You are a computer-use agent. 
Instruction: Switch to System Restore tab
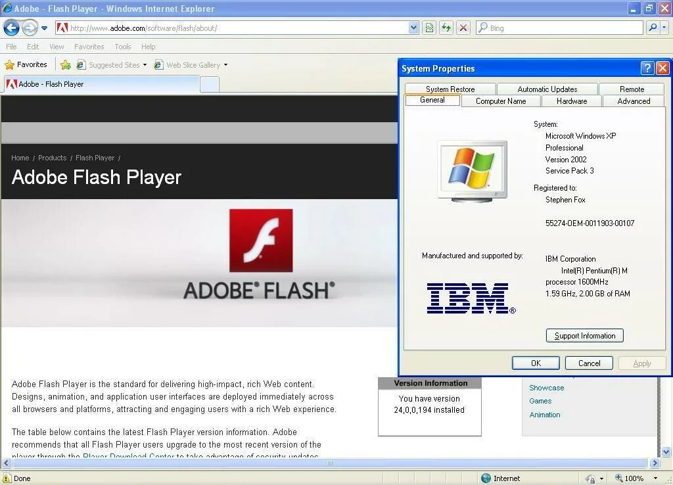click(450, 89)
